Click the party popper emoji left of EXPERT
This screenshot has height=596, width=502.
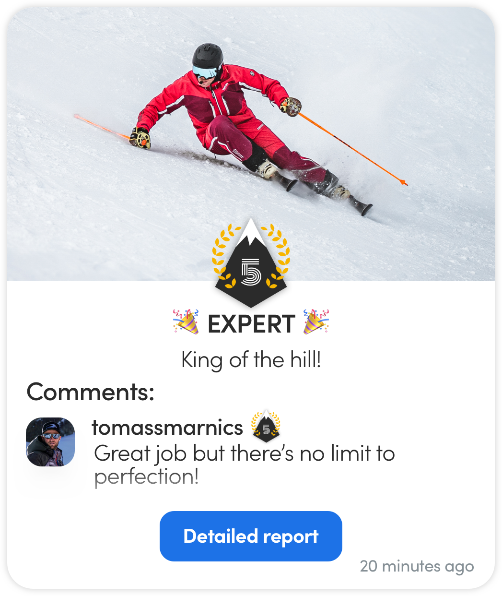tap(186, 322)
